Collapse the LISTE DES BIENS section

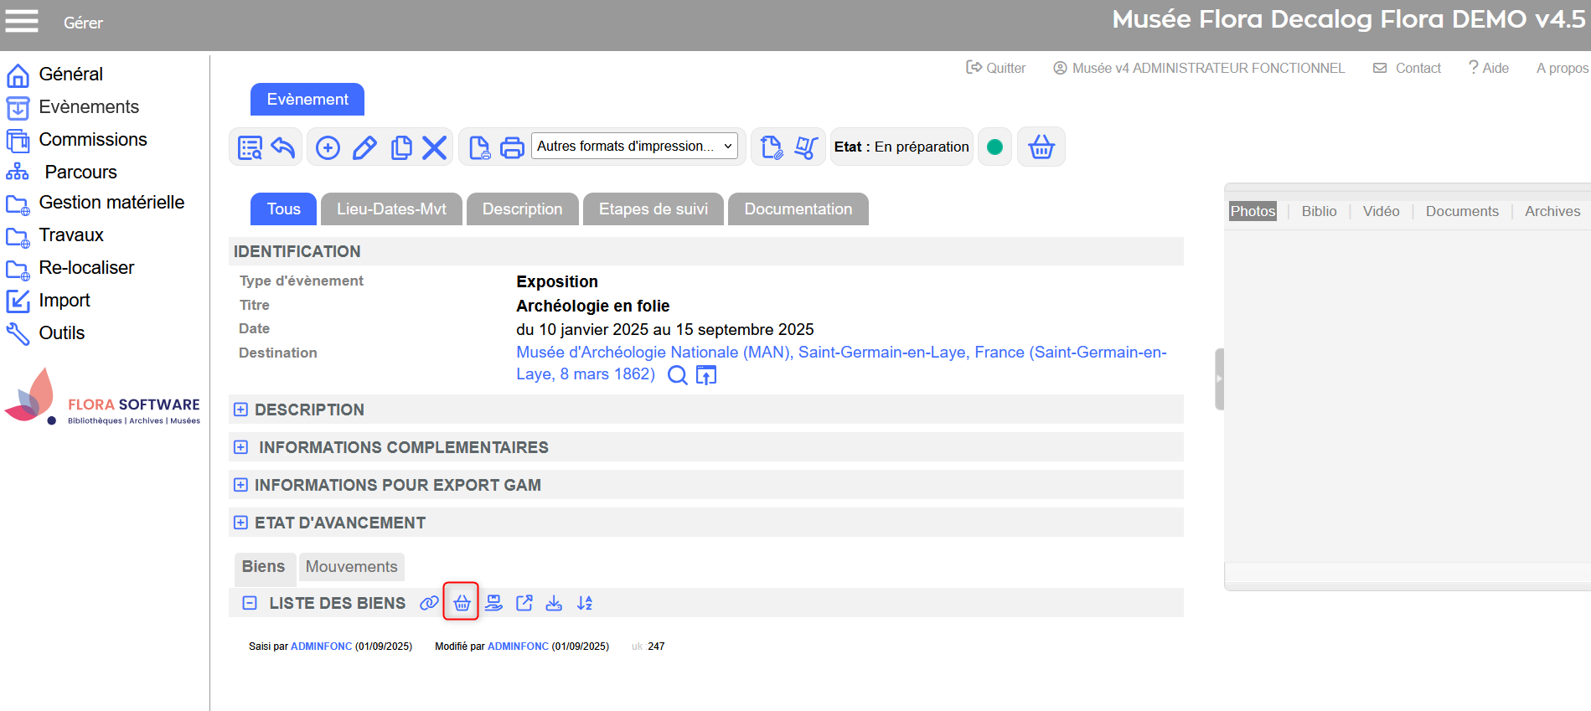click(250, 603)
